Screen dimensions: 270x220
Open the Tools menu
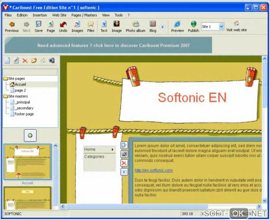click(x=119, y=15)
